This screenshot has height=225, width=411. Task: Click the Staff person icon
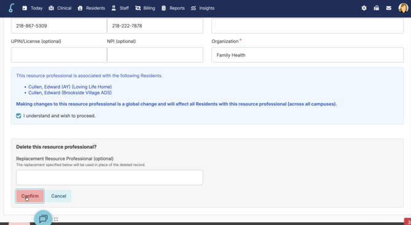pyautogui.click(x=114, y=8)
